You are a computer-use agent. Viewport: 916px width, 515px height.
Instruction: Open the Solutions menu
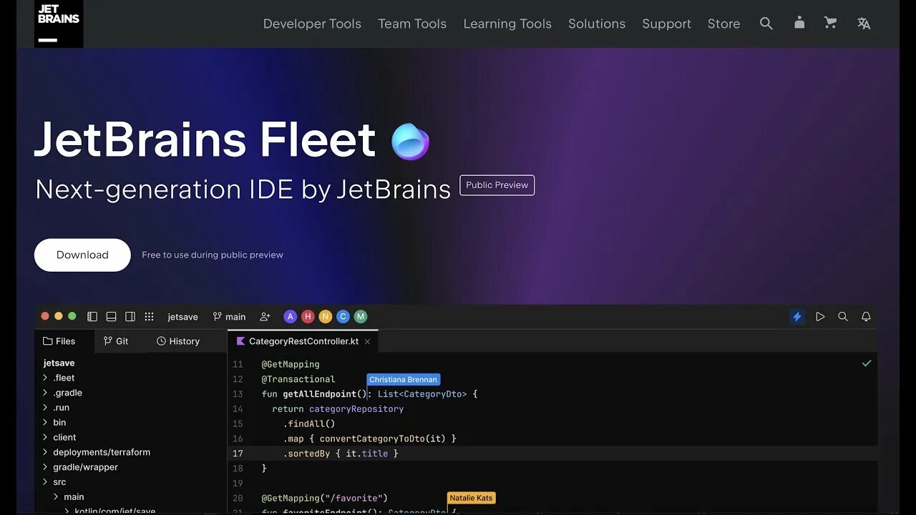pos(597,24)
